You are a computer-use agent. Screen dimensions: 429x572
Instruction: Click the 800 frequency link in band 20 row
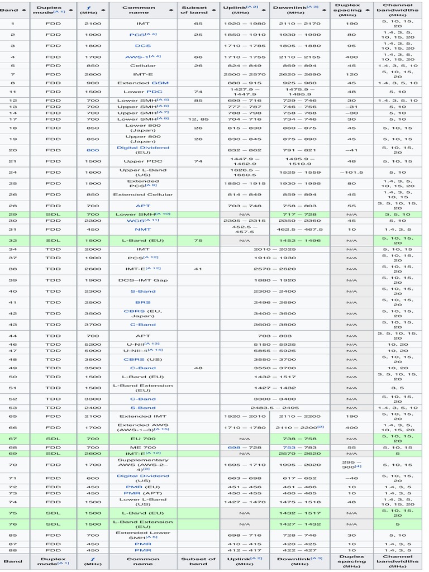pos(93,150)
